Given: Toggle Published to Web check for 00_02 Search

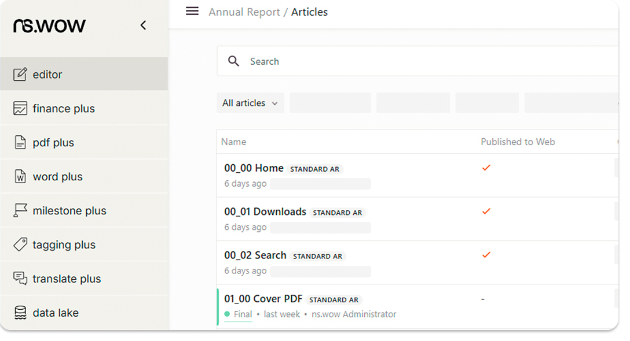Looking at the screenshot, I should click(486, 255).
